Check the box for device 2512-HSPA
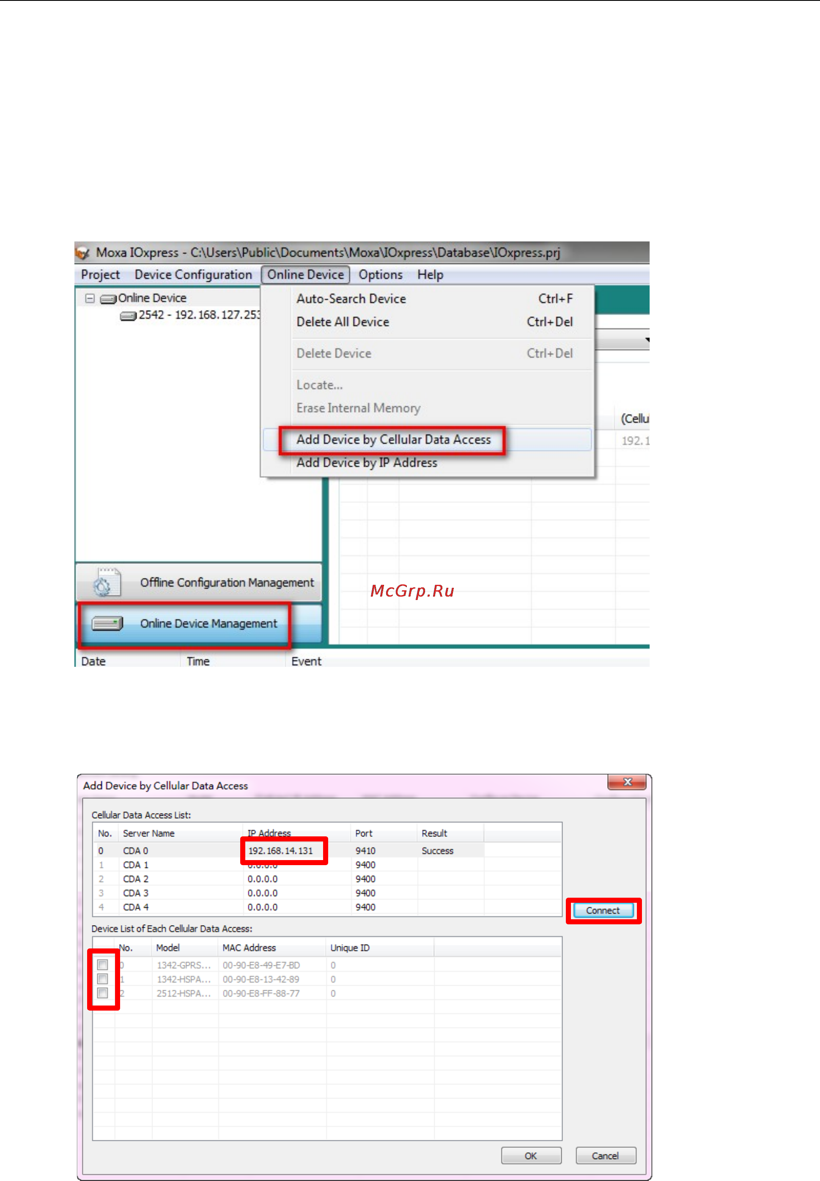Screen dimensions: 820x1181 click(102, 993)
